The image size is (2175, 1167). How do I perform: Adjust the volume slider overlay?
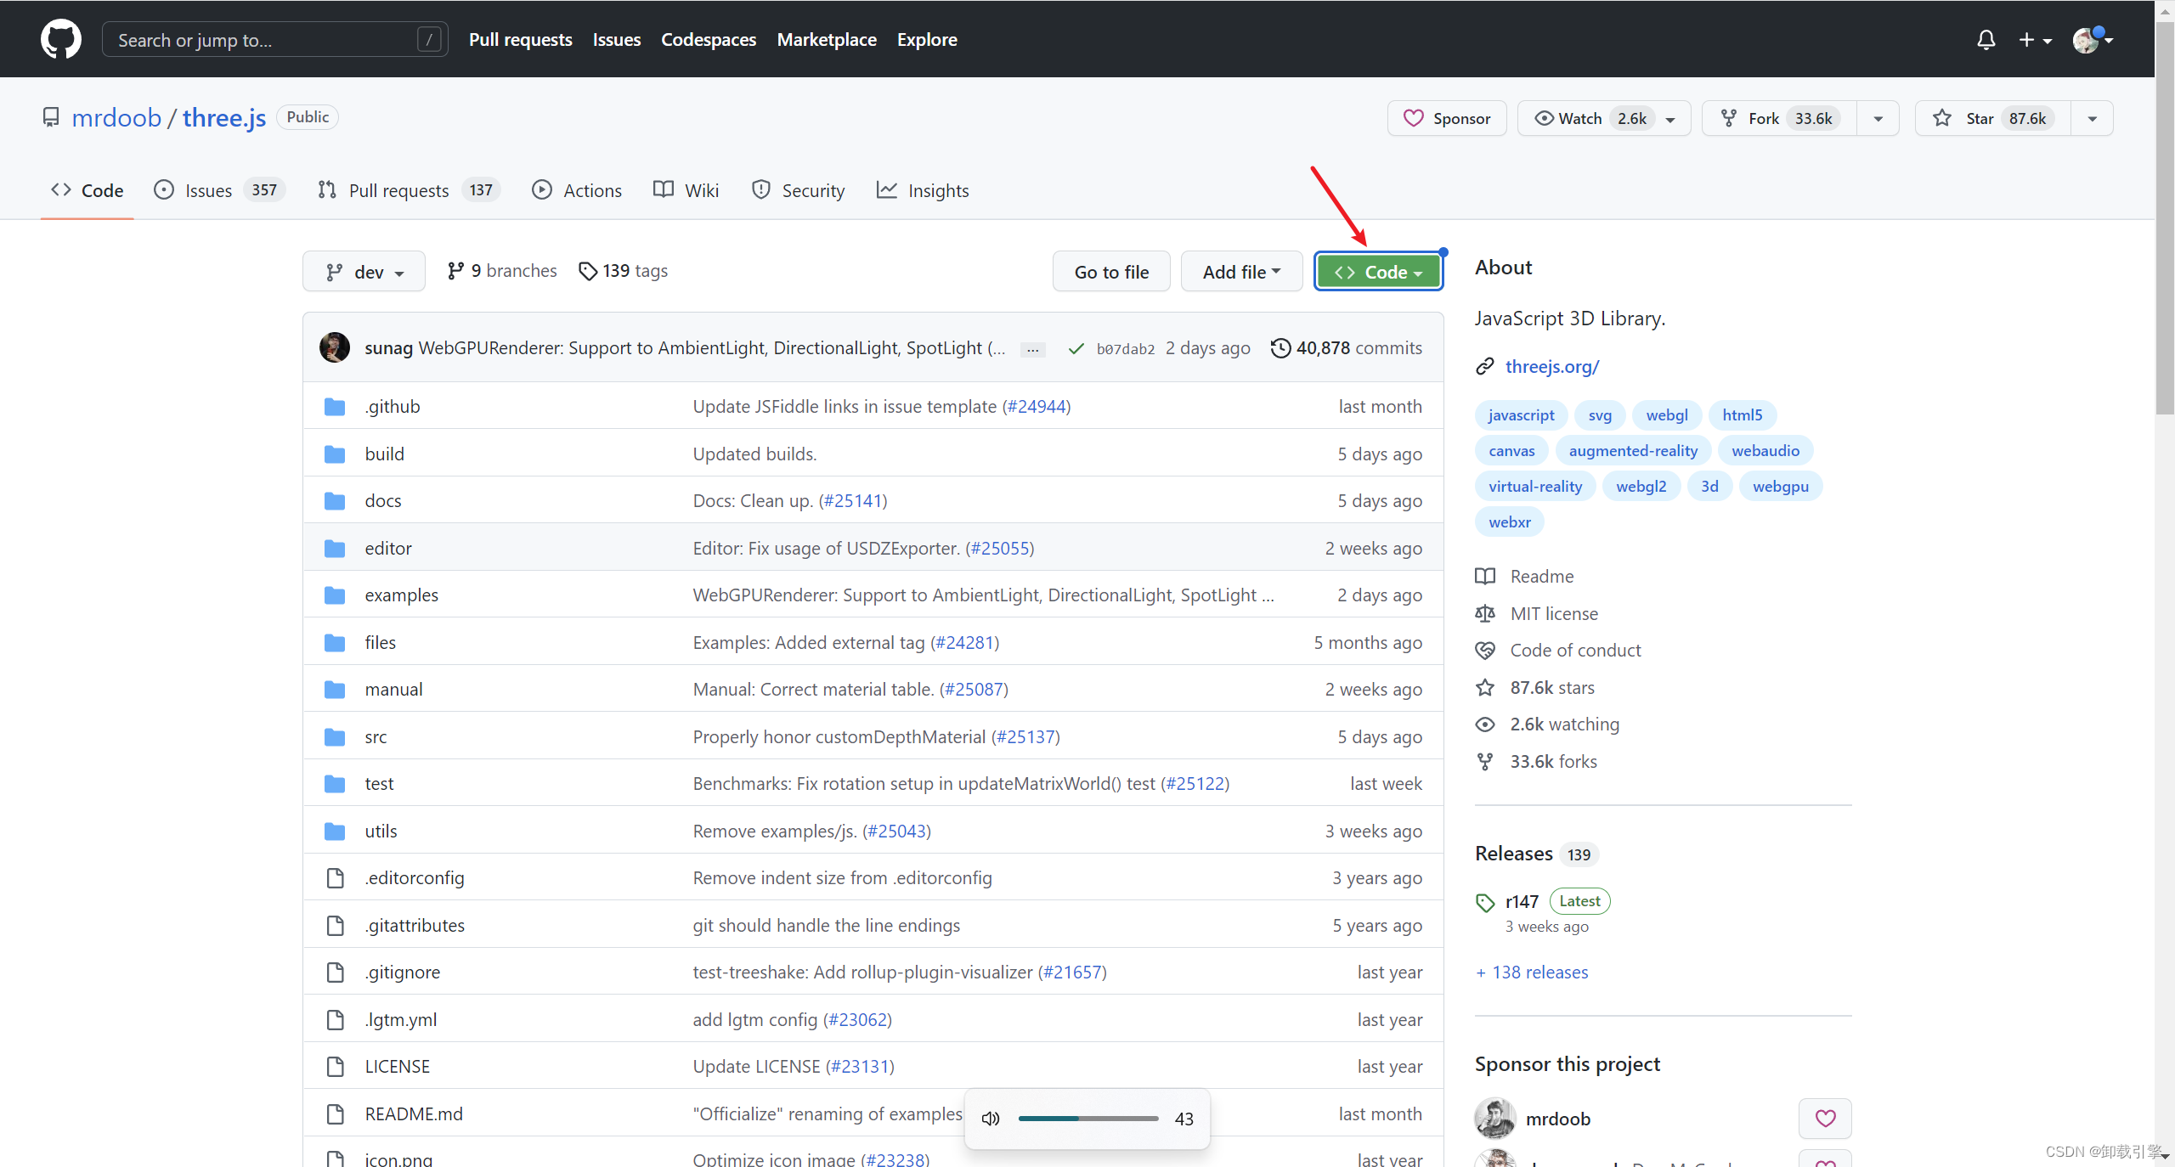[x=1088, y=1119]
